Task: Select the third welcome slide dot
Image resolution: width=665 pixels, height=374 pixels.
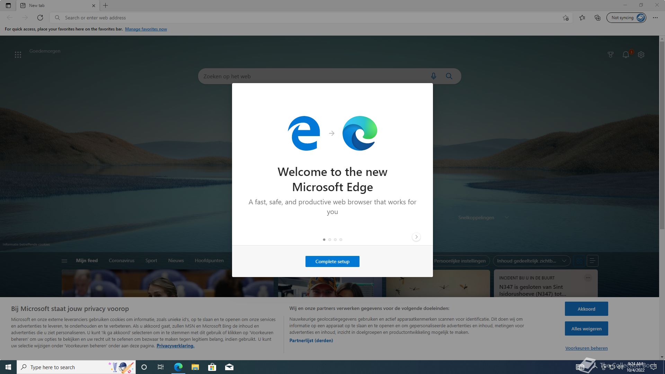Action: tap(335, 240)
